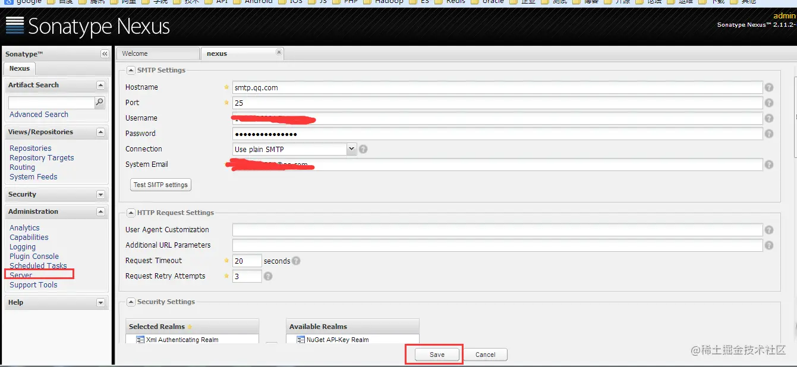Open help icon for User Agent Customization
The image size is (797, 367).
[769, 230]
